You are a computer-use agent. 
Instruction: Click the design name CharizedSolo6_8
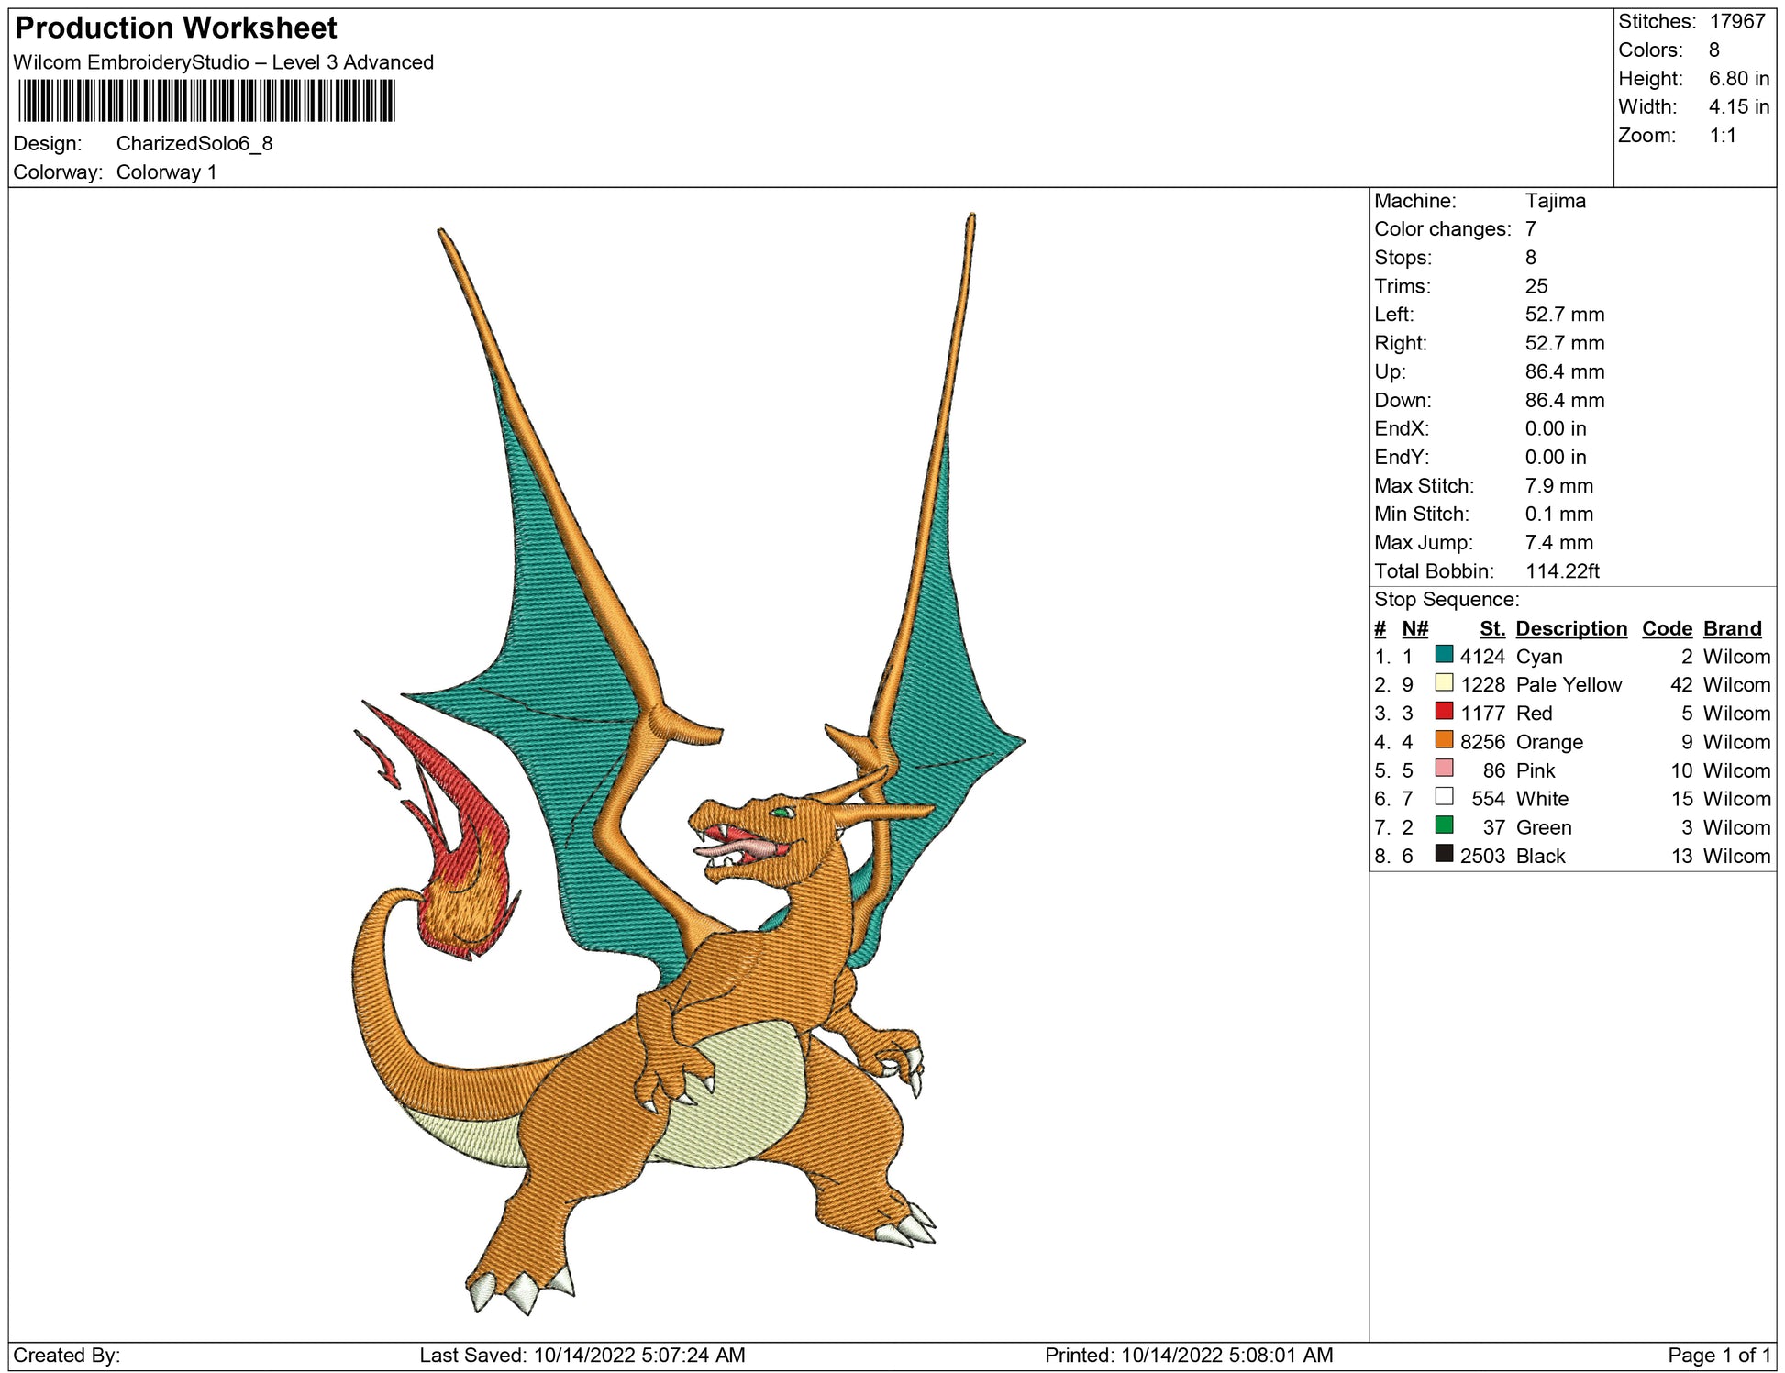[194, 143]
